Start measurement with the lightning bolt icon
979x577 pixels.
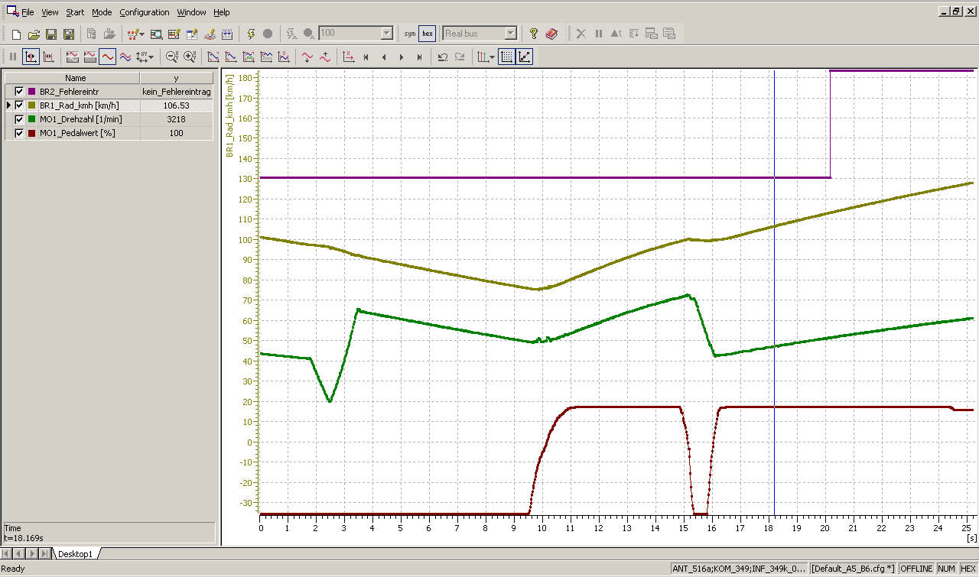[251, 34]
